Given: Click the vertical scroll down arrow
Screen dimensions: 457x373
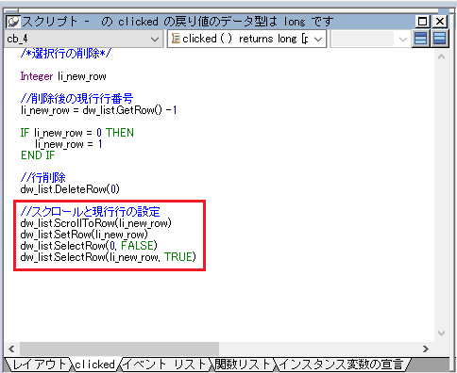Looking at the screenshot, I should pos(441,333).
